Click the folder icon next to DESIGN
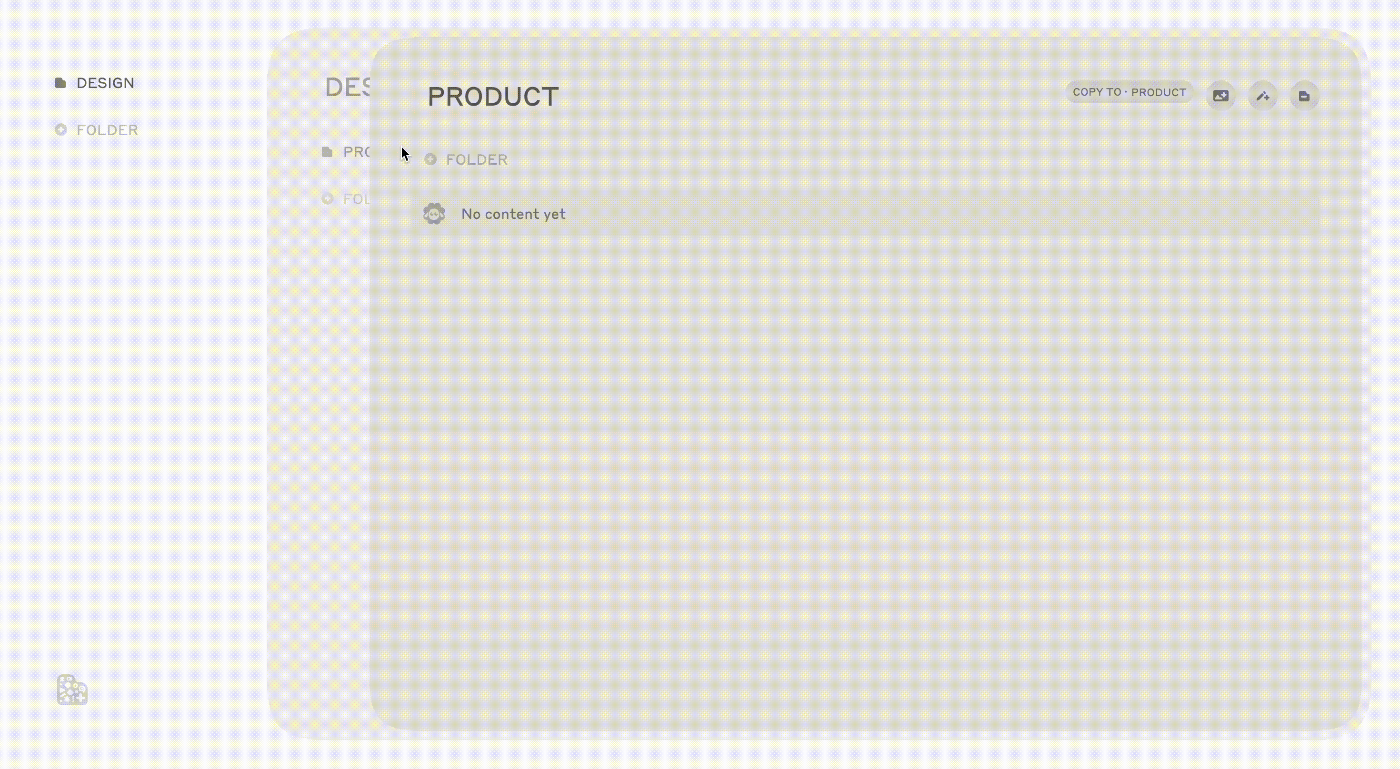The height and width of the screenshot is (769, 1400). pos(61,83)
